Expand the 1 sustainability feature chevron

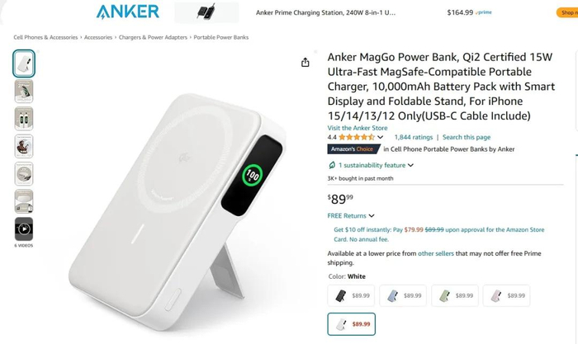[x=410, y=165]
